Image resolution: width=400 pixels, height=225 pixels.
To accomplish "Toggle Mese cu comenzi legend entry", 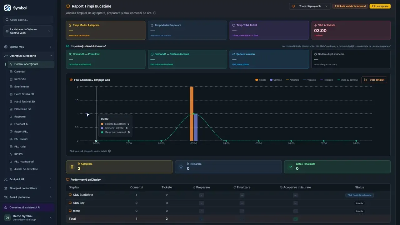I will [x=348, y=80].
